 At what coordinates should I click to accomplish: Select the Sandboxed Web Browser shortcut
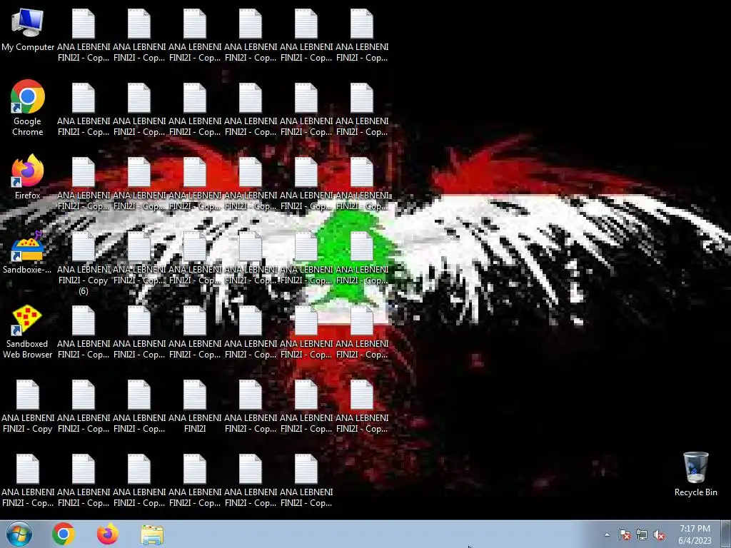[x=28, y=333]
